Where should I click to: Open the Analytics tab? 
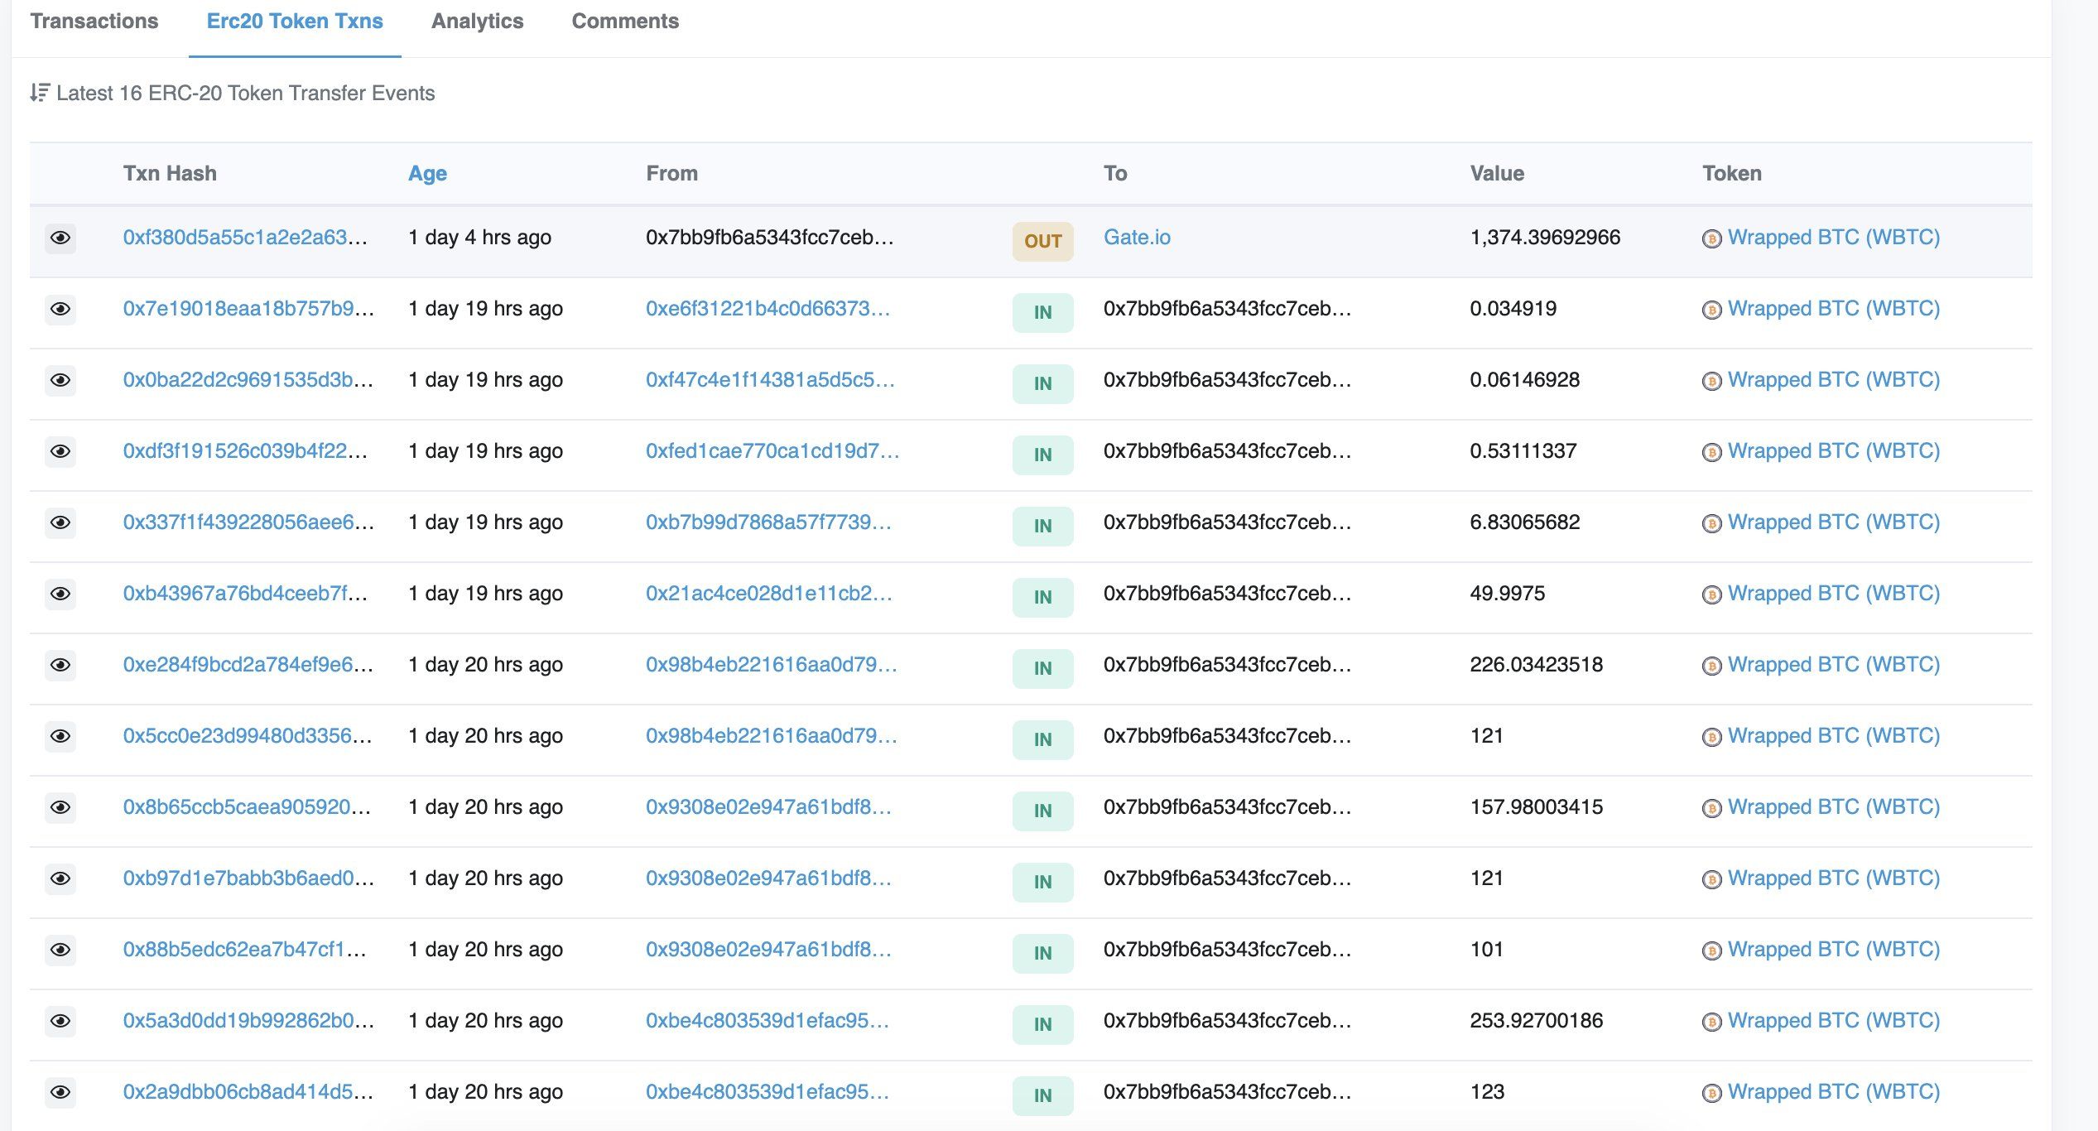pos(477,22)
